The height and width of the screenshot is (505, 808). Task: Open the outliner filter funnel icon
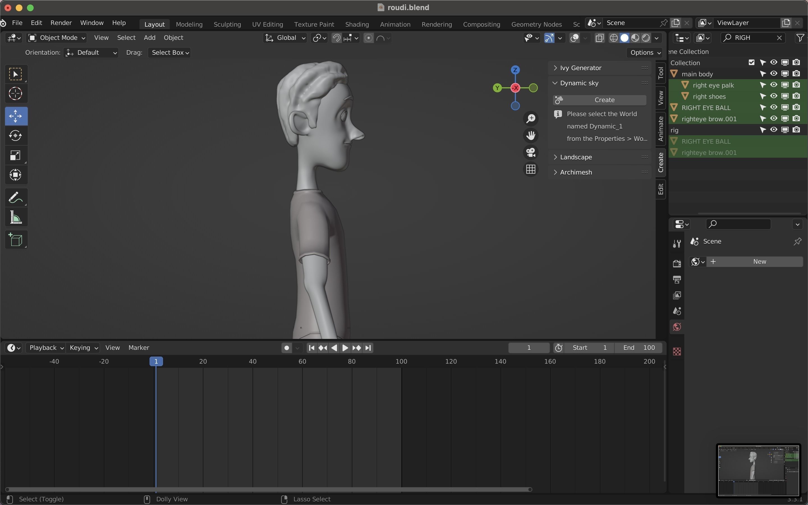click(800, 38)
